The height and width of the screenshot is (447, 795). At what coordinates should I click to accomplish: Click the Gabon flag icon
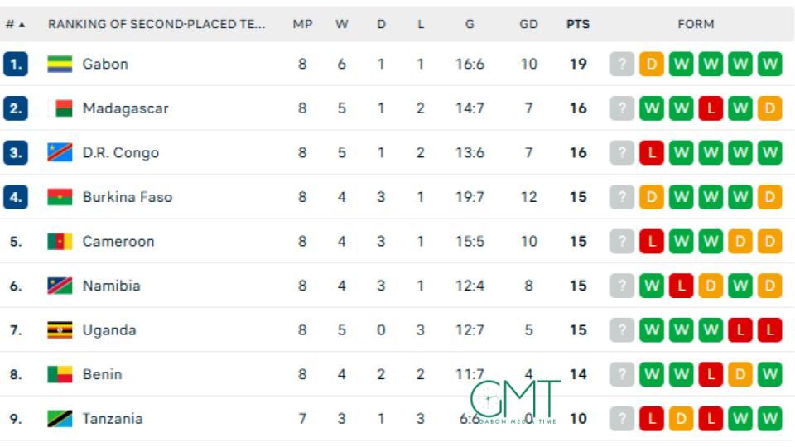(x=60, y=65)
